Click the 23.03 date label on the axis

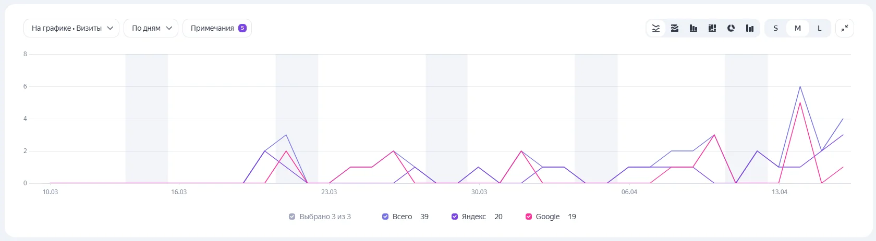tap(329, 192)
